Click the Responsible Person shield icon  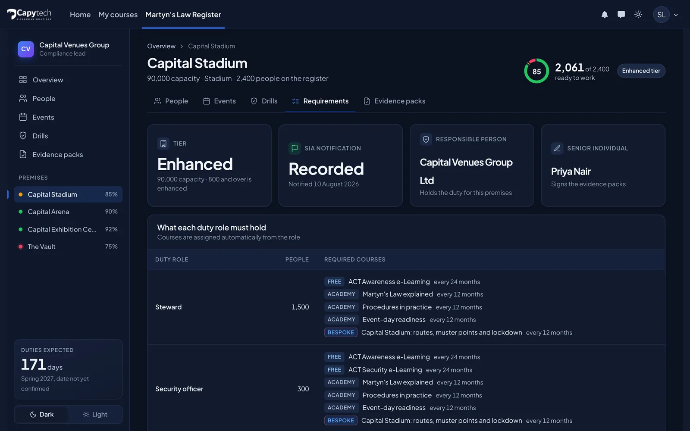click(426, 139)
